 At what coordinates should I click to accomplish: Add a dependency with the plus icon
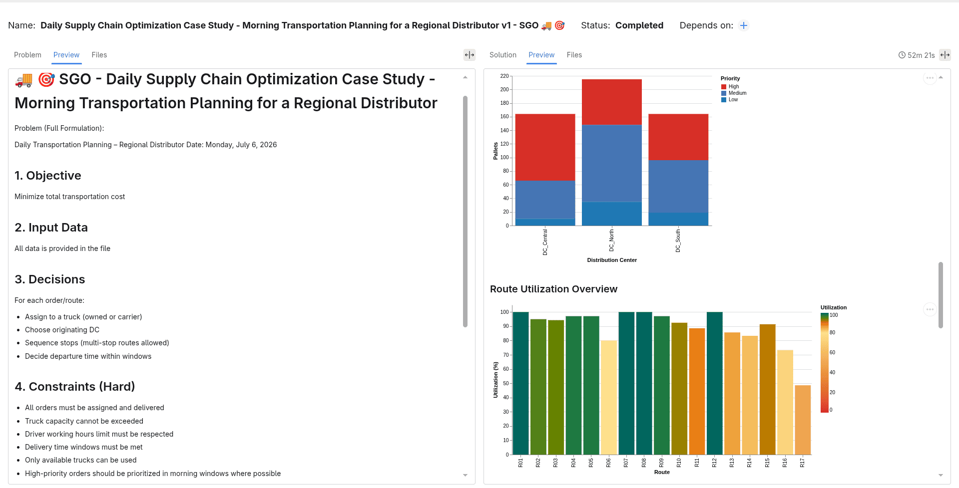(x=744, y=25)
